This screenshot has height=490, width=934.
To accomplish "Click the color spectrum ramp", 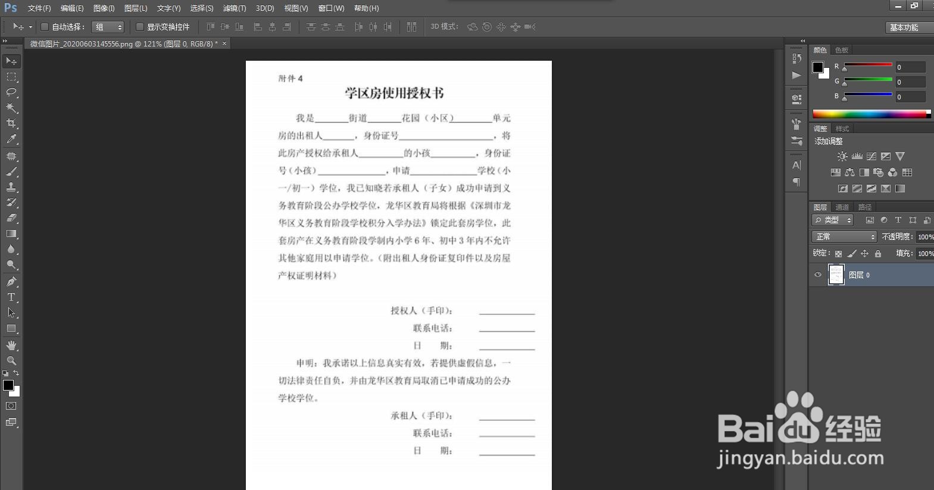I will point(870,114).
